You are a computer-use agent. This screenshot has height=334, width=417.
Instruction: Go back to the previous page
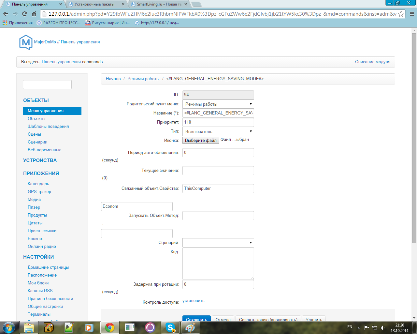click(6, 14)
